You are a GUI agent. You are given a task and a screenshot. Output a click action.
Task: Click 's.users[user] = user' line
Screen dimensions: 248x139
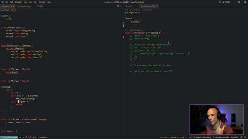point(18,122)
